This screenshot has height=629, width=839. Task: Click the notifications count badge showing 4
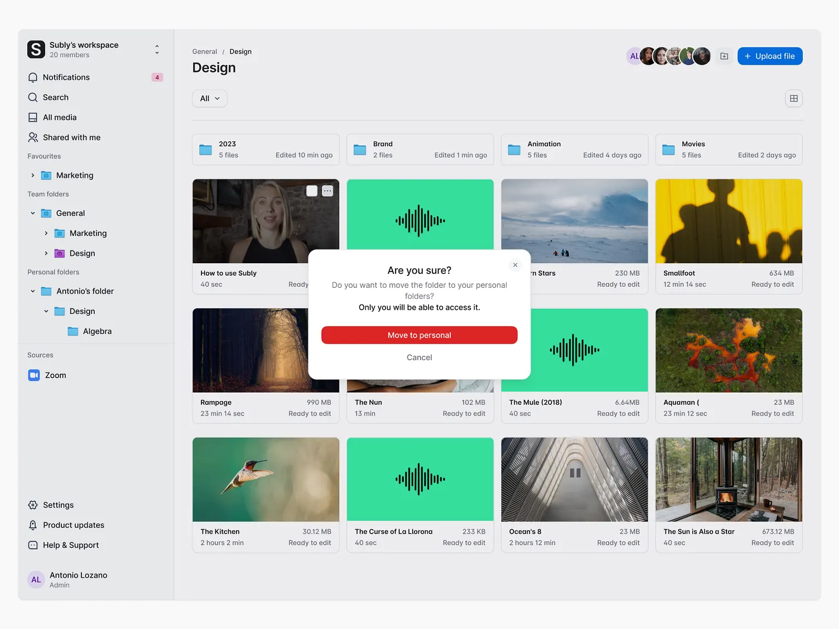click(157, 78)
